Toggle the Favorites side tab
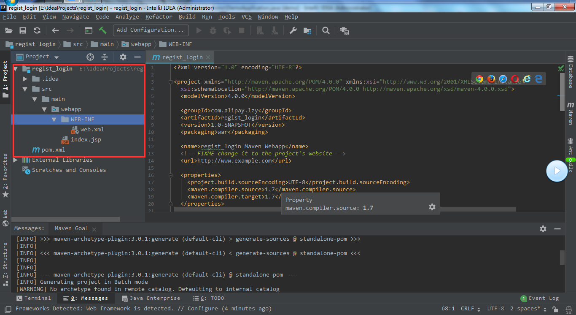This screenshot has height=315, width=576. (x=5, y=176)
